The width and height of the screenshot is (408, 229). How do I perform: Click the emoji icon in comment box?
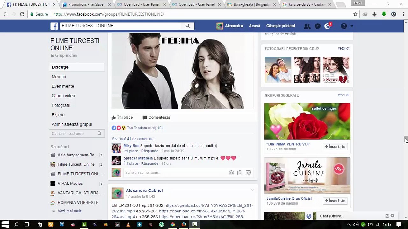(x=231, y=173)
